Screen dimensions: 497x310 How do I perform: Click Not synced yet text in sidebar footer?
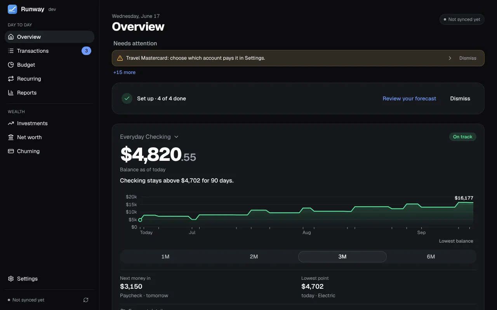28,300
